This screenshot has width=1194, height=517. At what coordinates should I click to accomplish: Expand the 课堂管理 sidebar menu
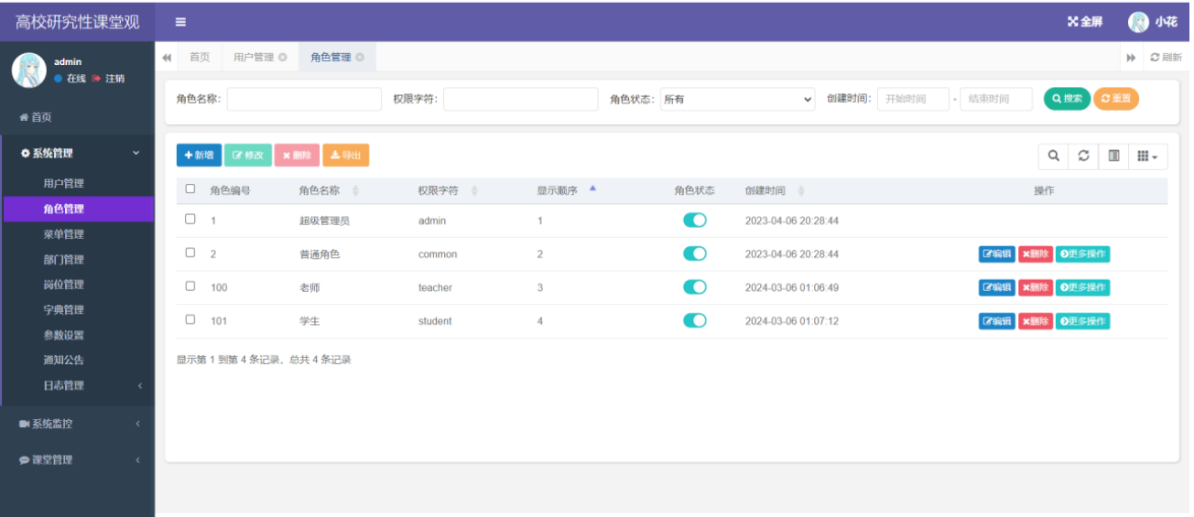click(78, 459)
